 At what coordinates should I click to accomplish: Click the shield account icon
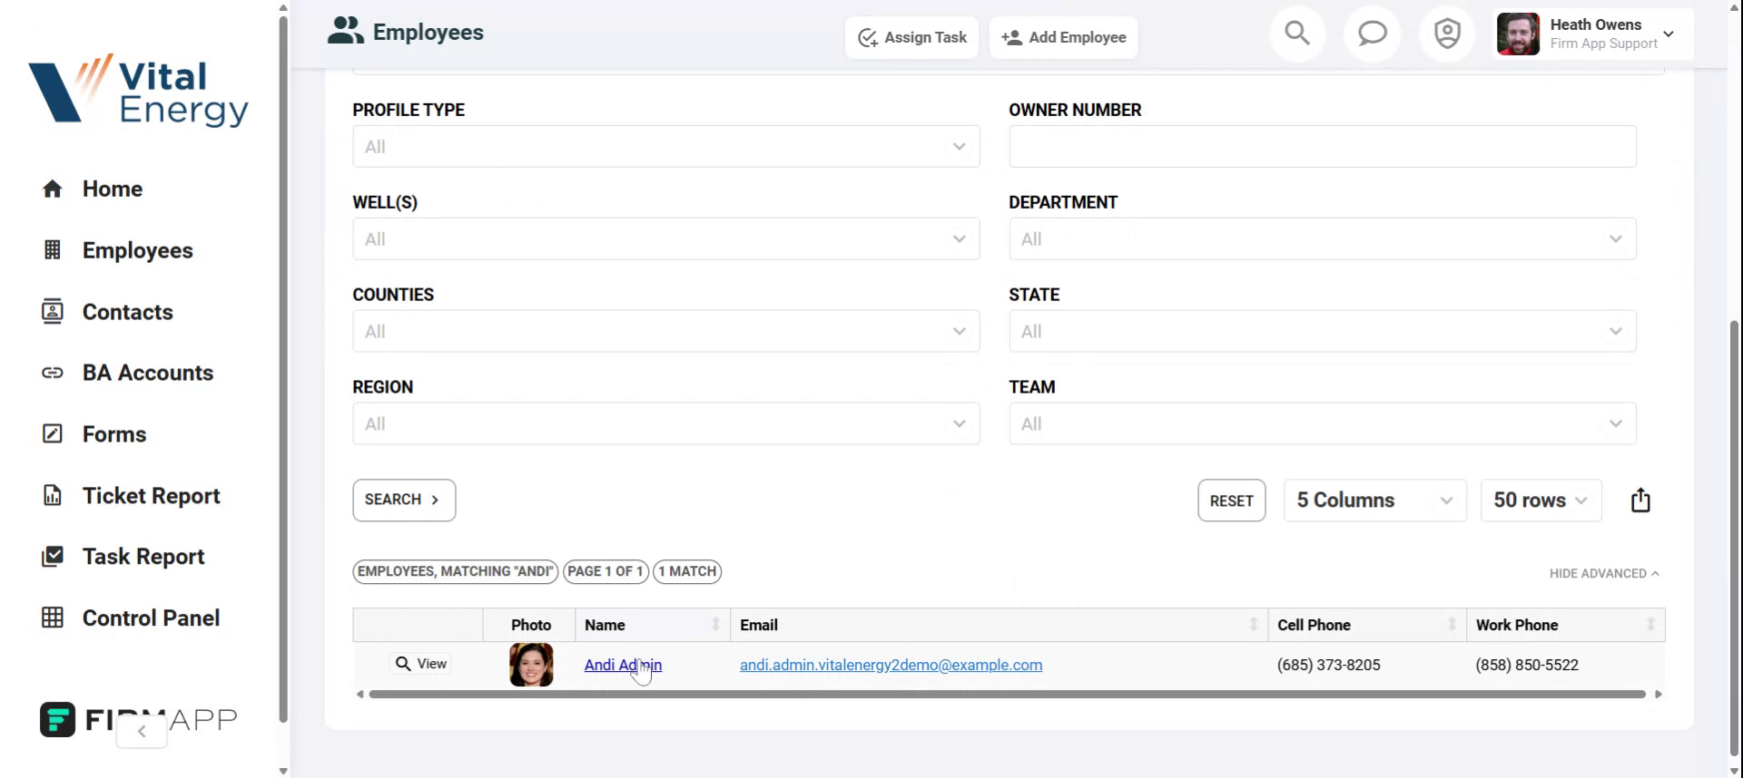tap(1447, 34)
